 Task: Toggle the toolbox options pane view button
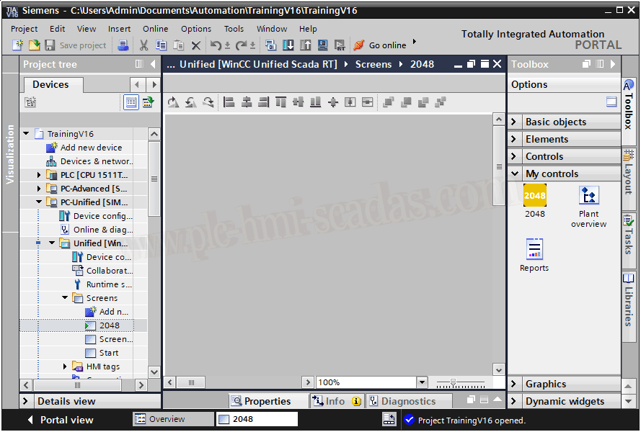[x=611, y=102]
